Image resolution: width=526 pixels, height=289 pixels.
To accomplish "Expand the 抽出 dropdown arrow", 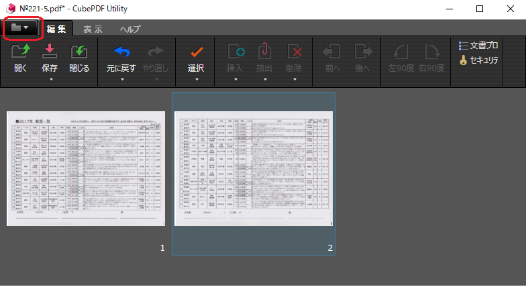I will [x=265, y=79].
